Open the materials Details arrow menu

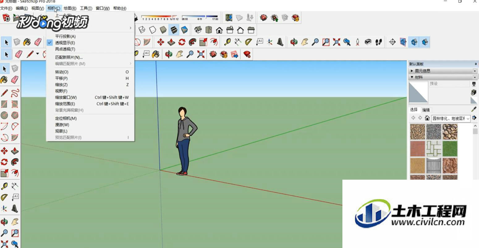(x=474, y=118)
